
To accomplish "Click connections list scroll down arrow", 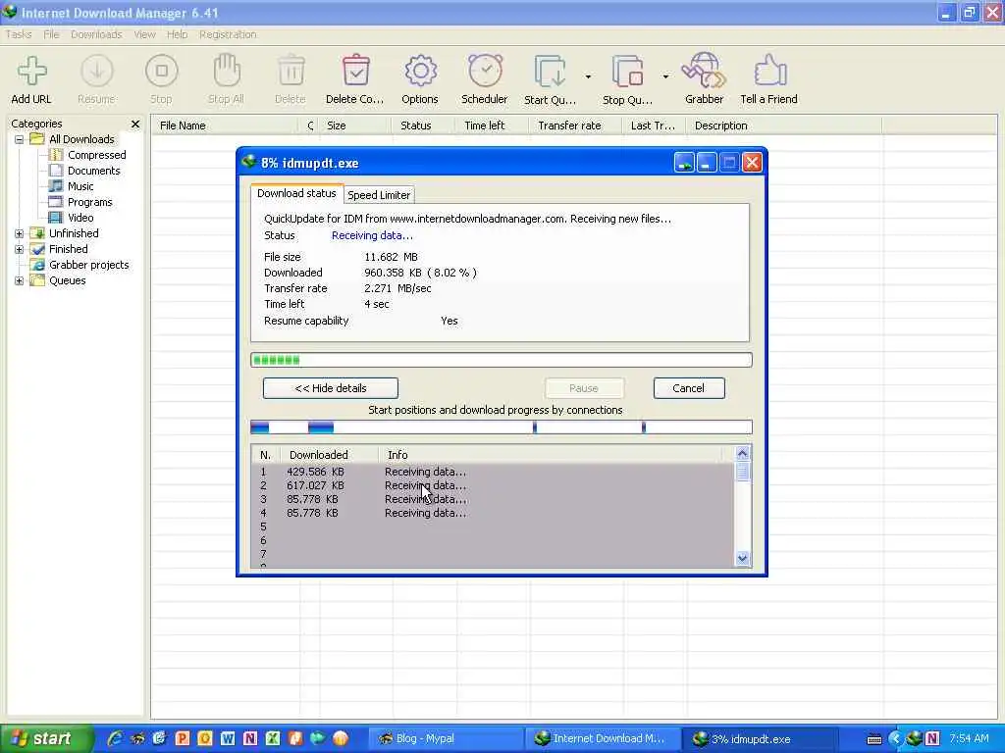I will coord(742,558).
